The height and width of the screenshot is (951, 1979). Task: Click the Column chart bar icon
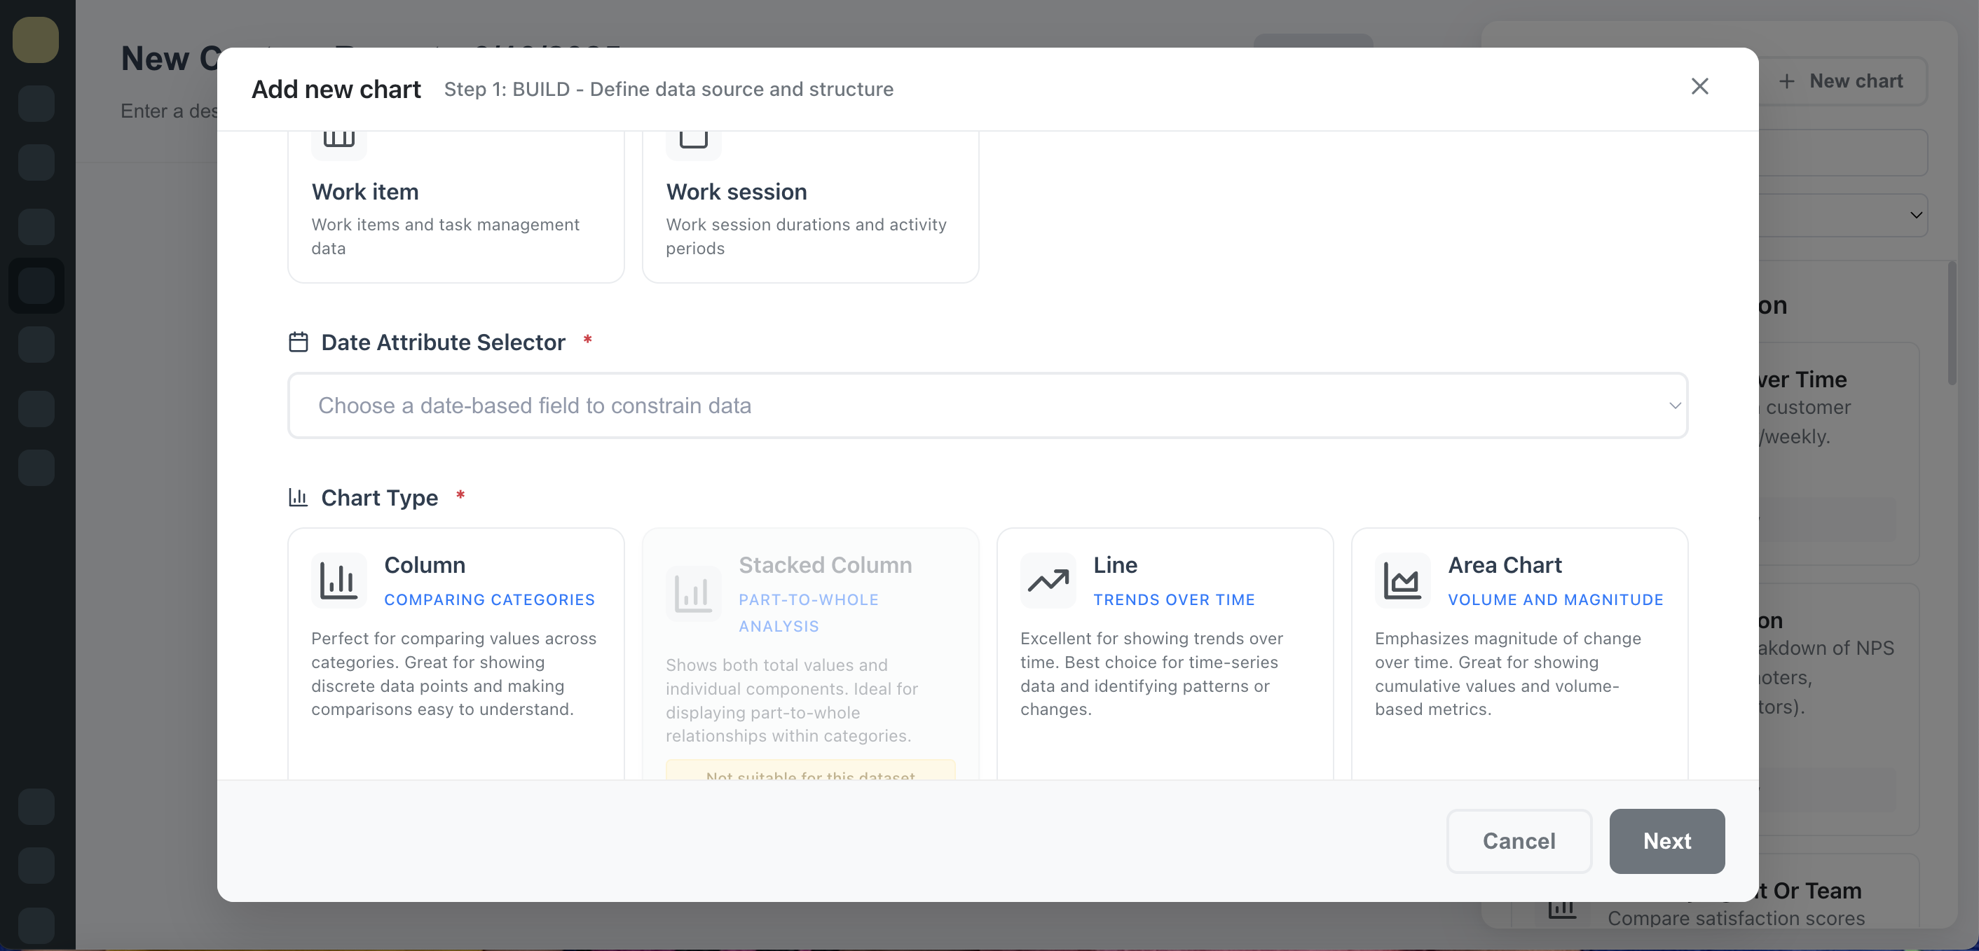[x=338, y=581]
